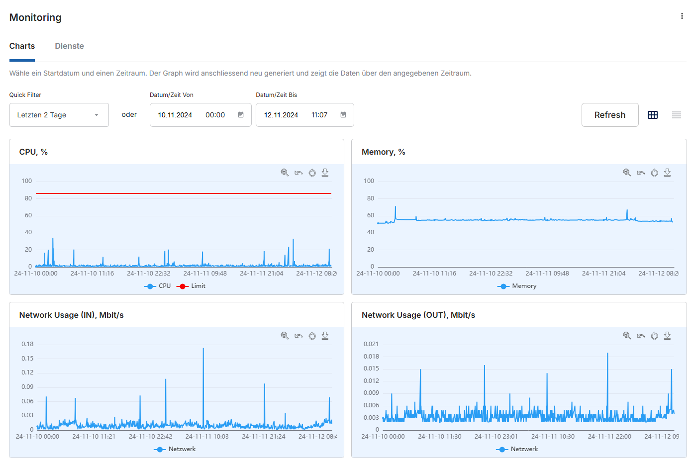Edit start date 10.11.2024 field
The height and width of the screenshot is (462, 693).
pyautogui.click(x=175, y=115)
